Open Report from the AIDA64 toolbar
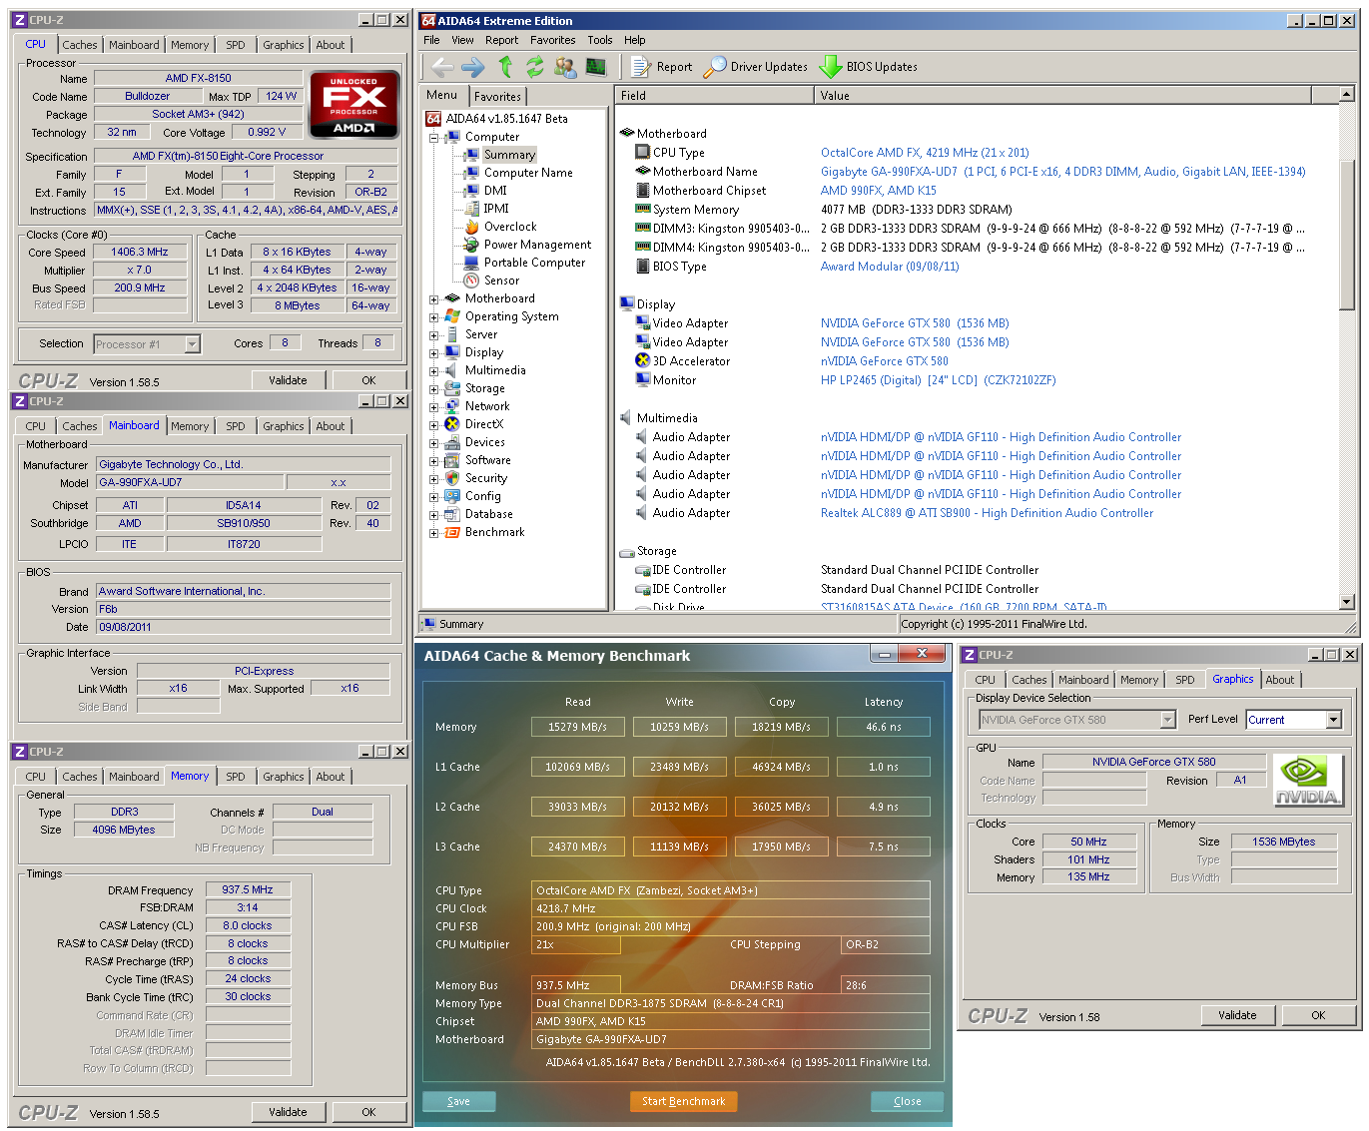 pos(661,67)
